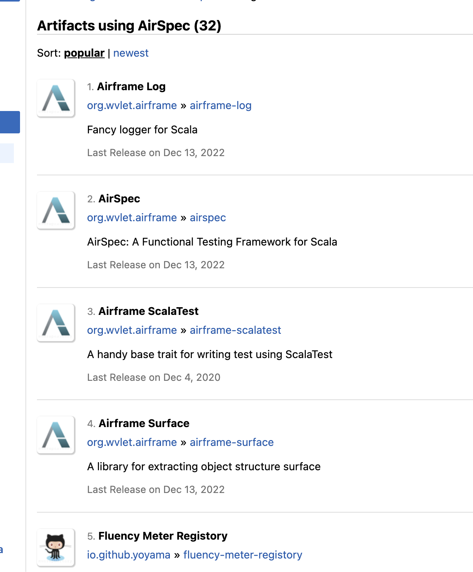The height and width of the screenshot is (572, 473).
Task: Click 'AirSpec: A Functional Testing Framework' description
Action: pos(212,242)
